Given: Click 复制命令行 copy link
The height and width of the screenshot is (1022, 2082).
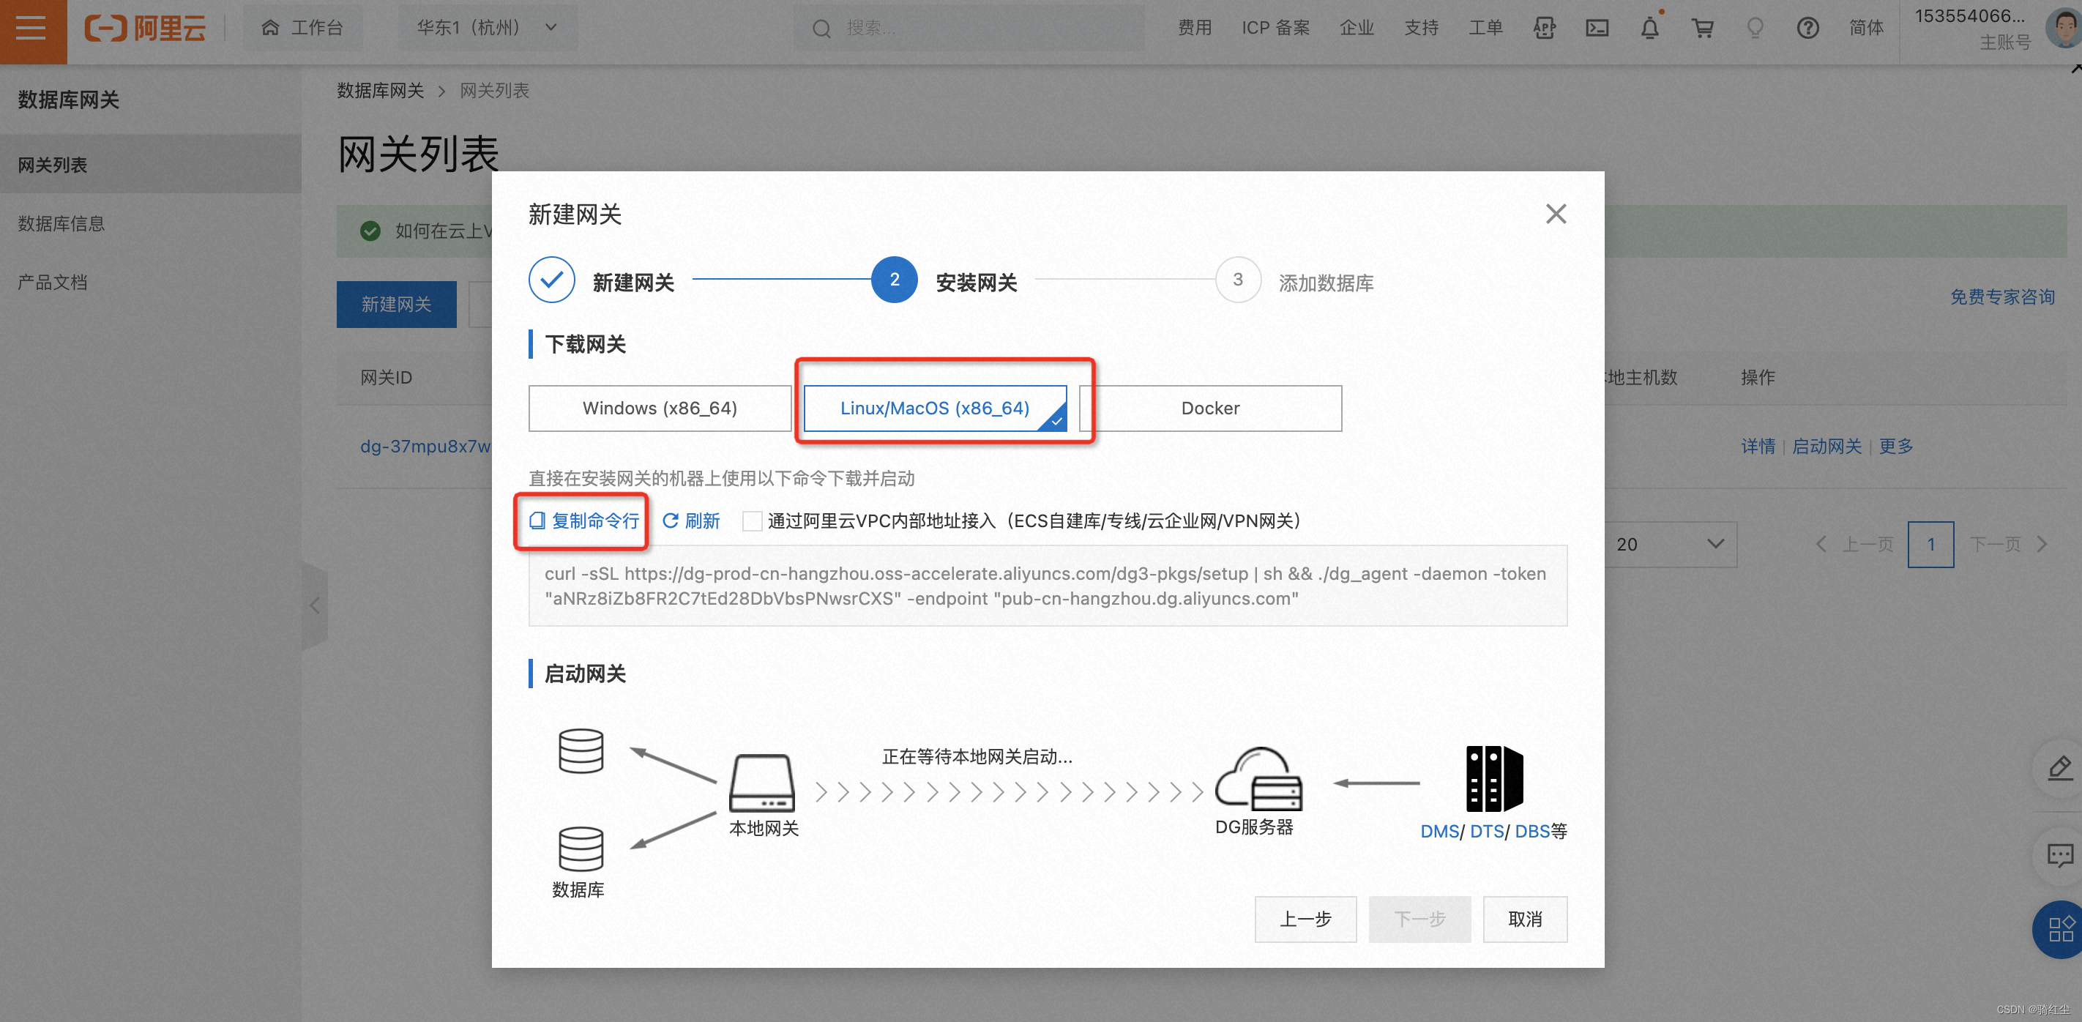Looking at the screenshot, I should (583, 521).
